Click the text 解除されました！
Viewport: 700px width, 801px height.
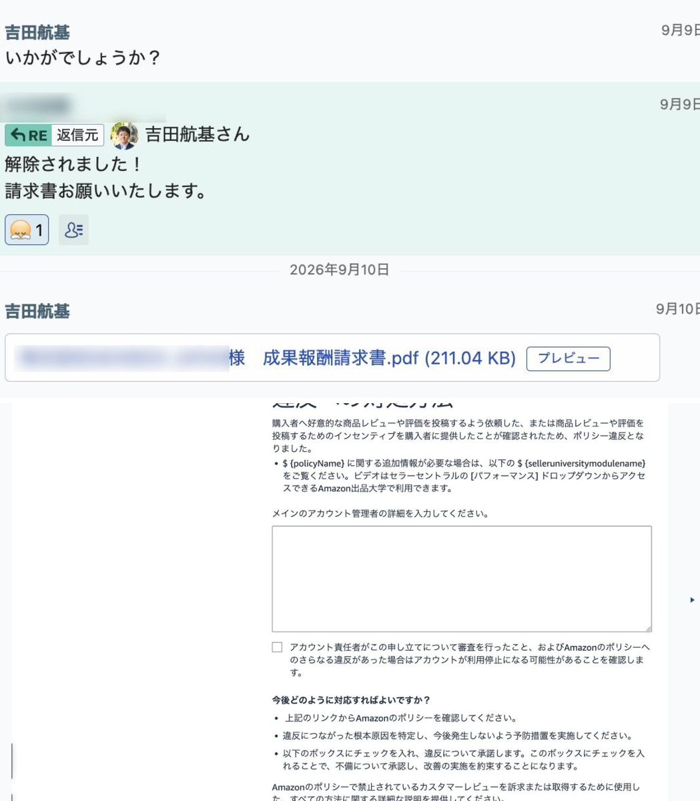[73, 164]
